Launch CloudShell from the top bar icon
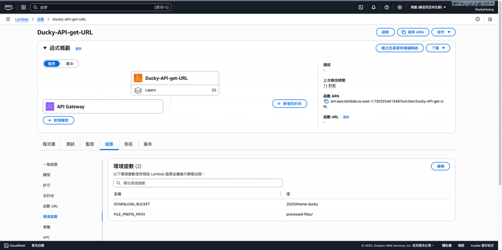This screenshot has width=502, height=250. [360, 7]
